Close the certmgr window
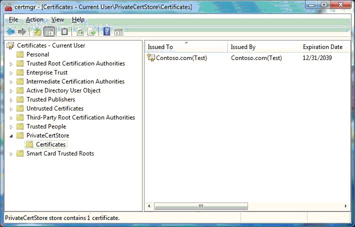This screenshot has width=355, height=227. click(x=340, y=5)
